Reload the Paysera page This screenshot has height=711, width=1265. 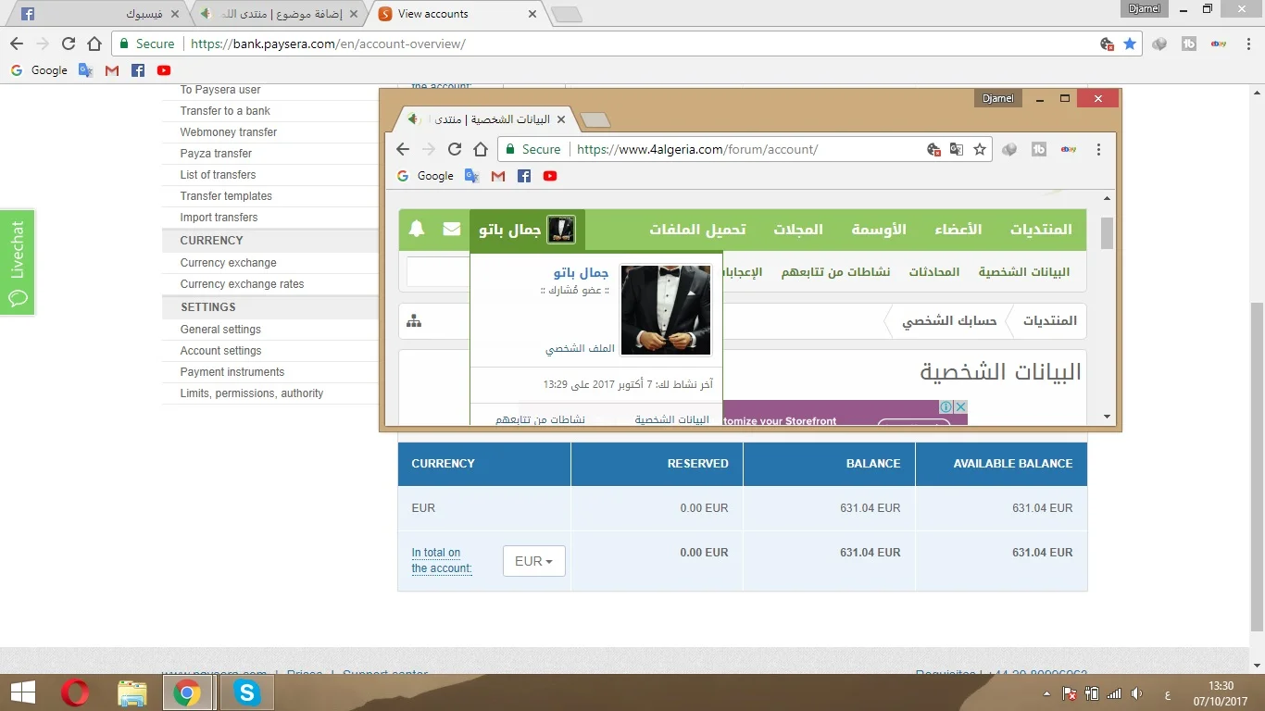click(x=69, y=44)
